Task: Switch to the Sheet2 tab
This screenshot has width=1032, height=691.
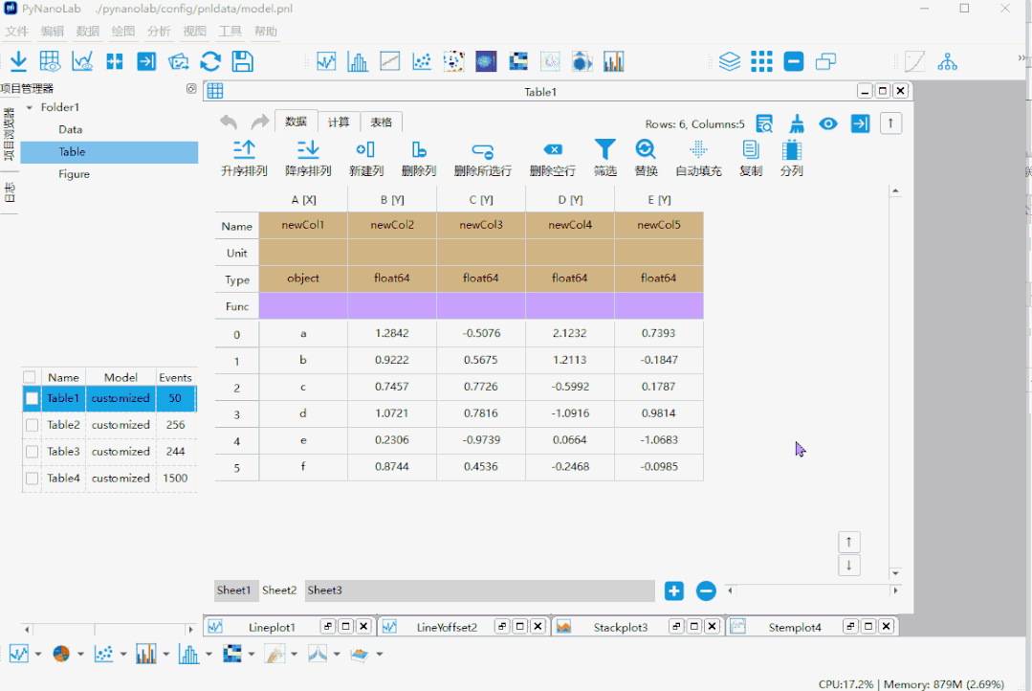Action: (279, 591)
